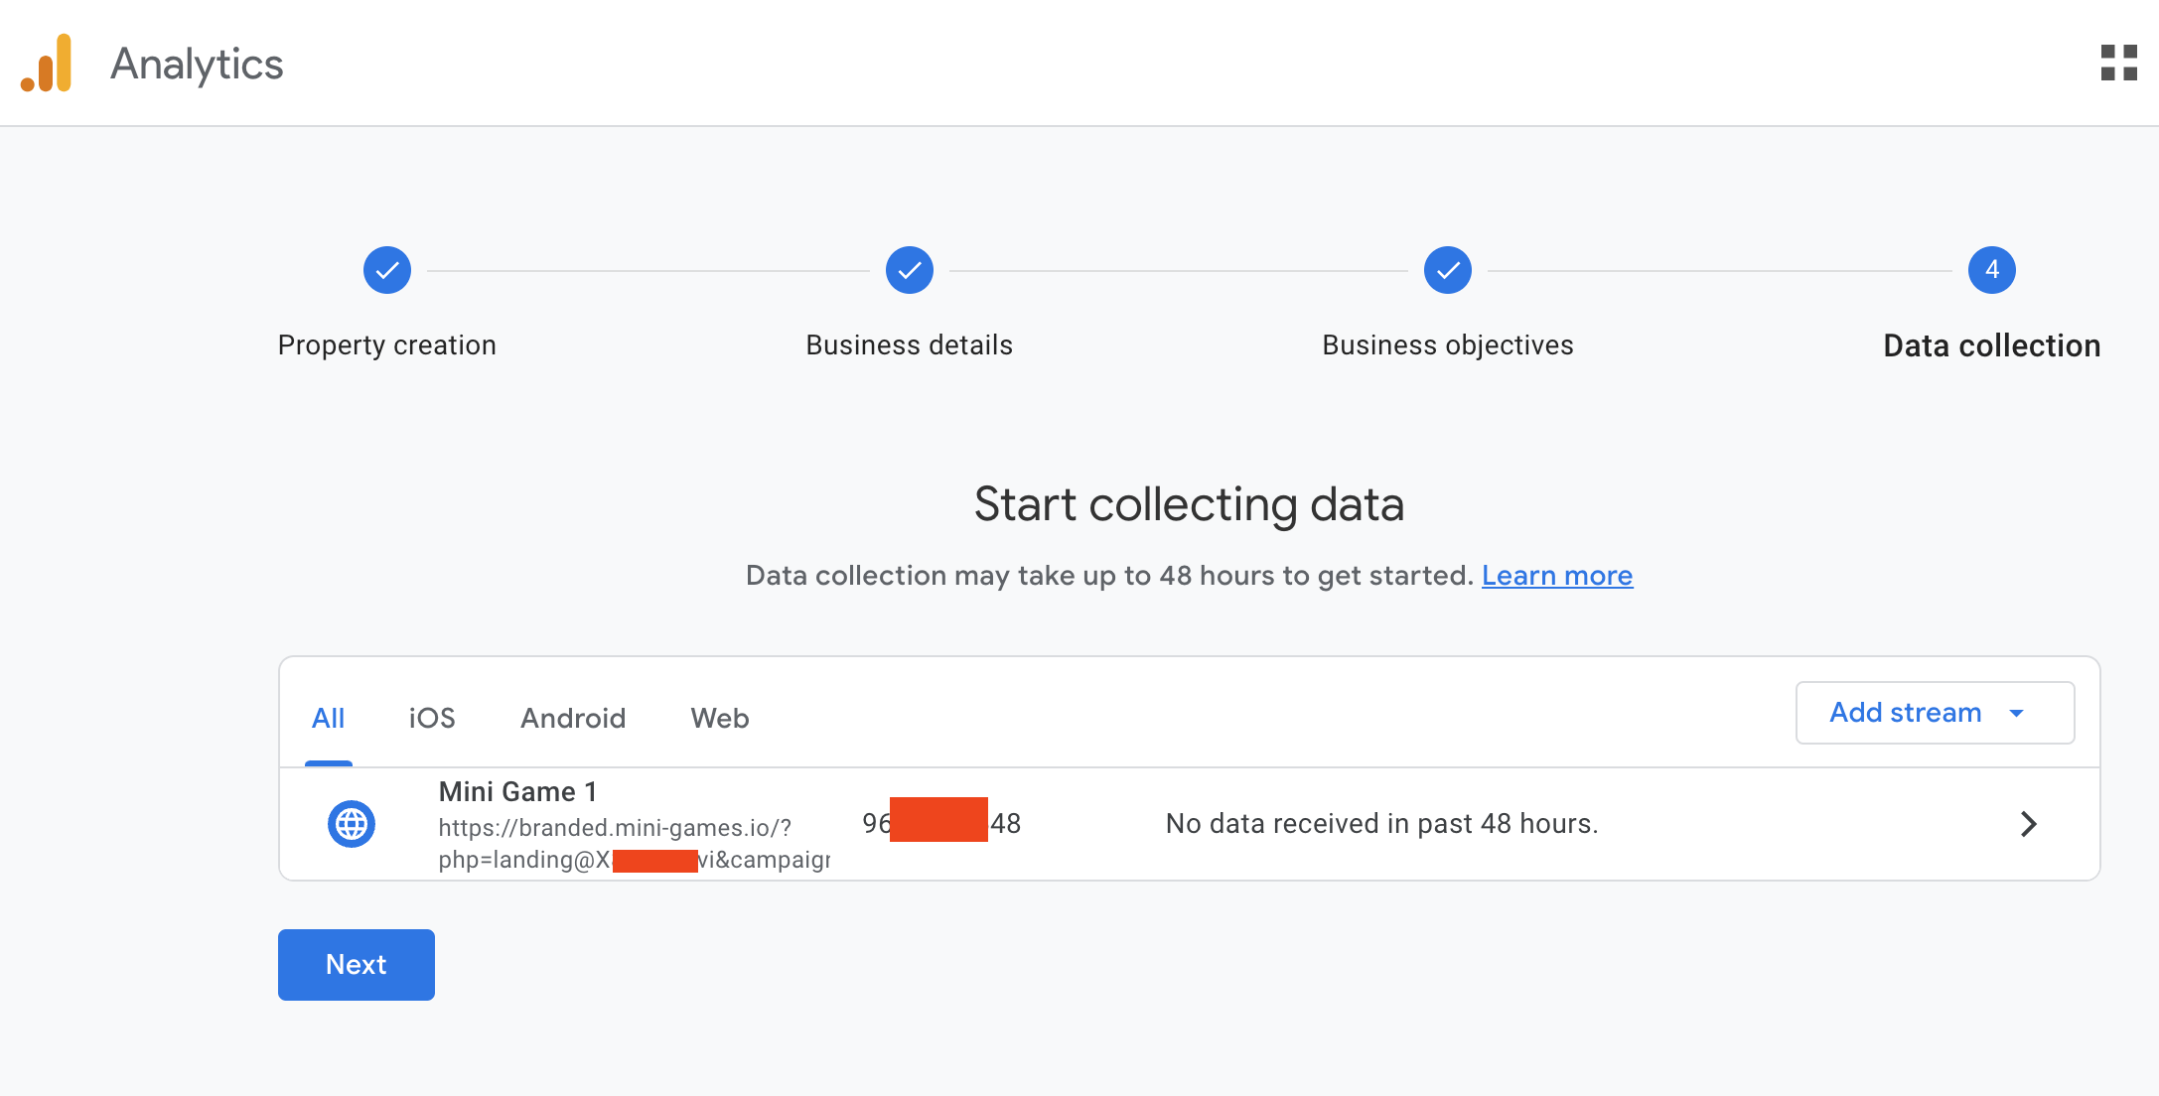Viewport: 2159px width, 1096px height.
Task: Click the Business details checkmark step
Action: [x=909, y=270]
